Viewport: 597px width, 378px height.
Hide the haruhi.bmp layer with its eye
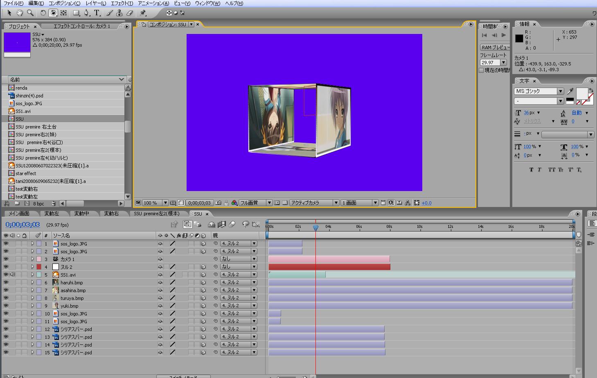click(6, 282)
